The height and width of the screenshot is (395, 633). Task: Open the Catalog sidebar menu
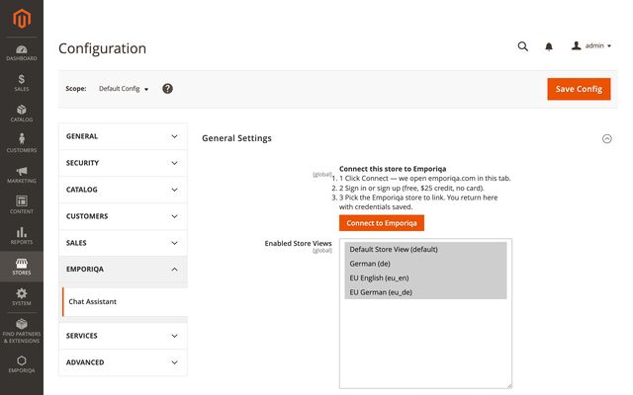point(22,114)
